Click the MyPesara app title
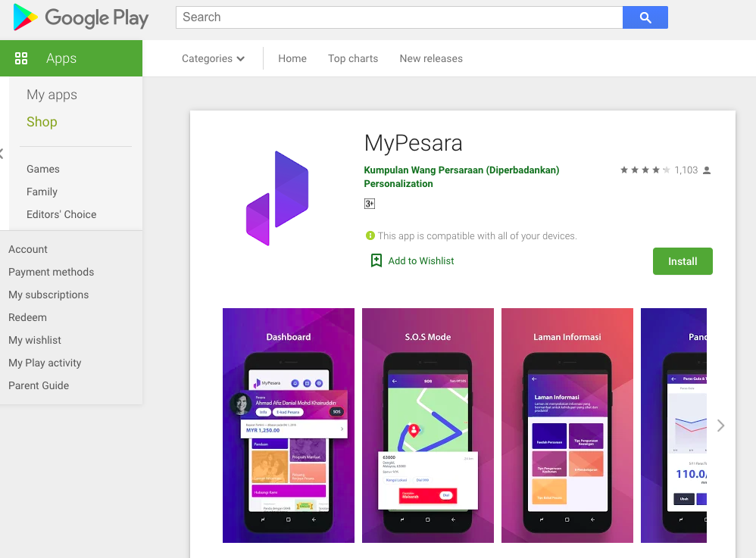 pos(413,143)
